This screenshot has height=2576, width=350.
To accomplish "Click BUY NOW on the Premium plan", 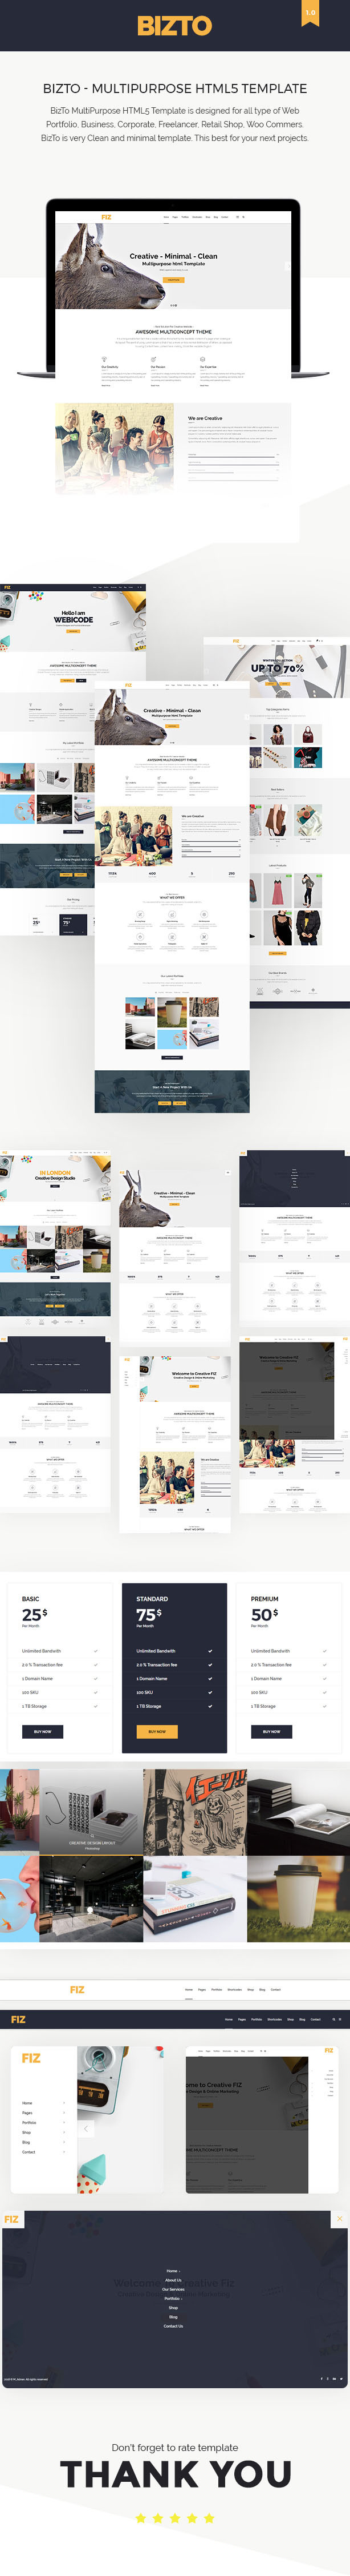I will pyautogui.click(x=271, y=1731).
